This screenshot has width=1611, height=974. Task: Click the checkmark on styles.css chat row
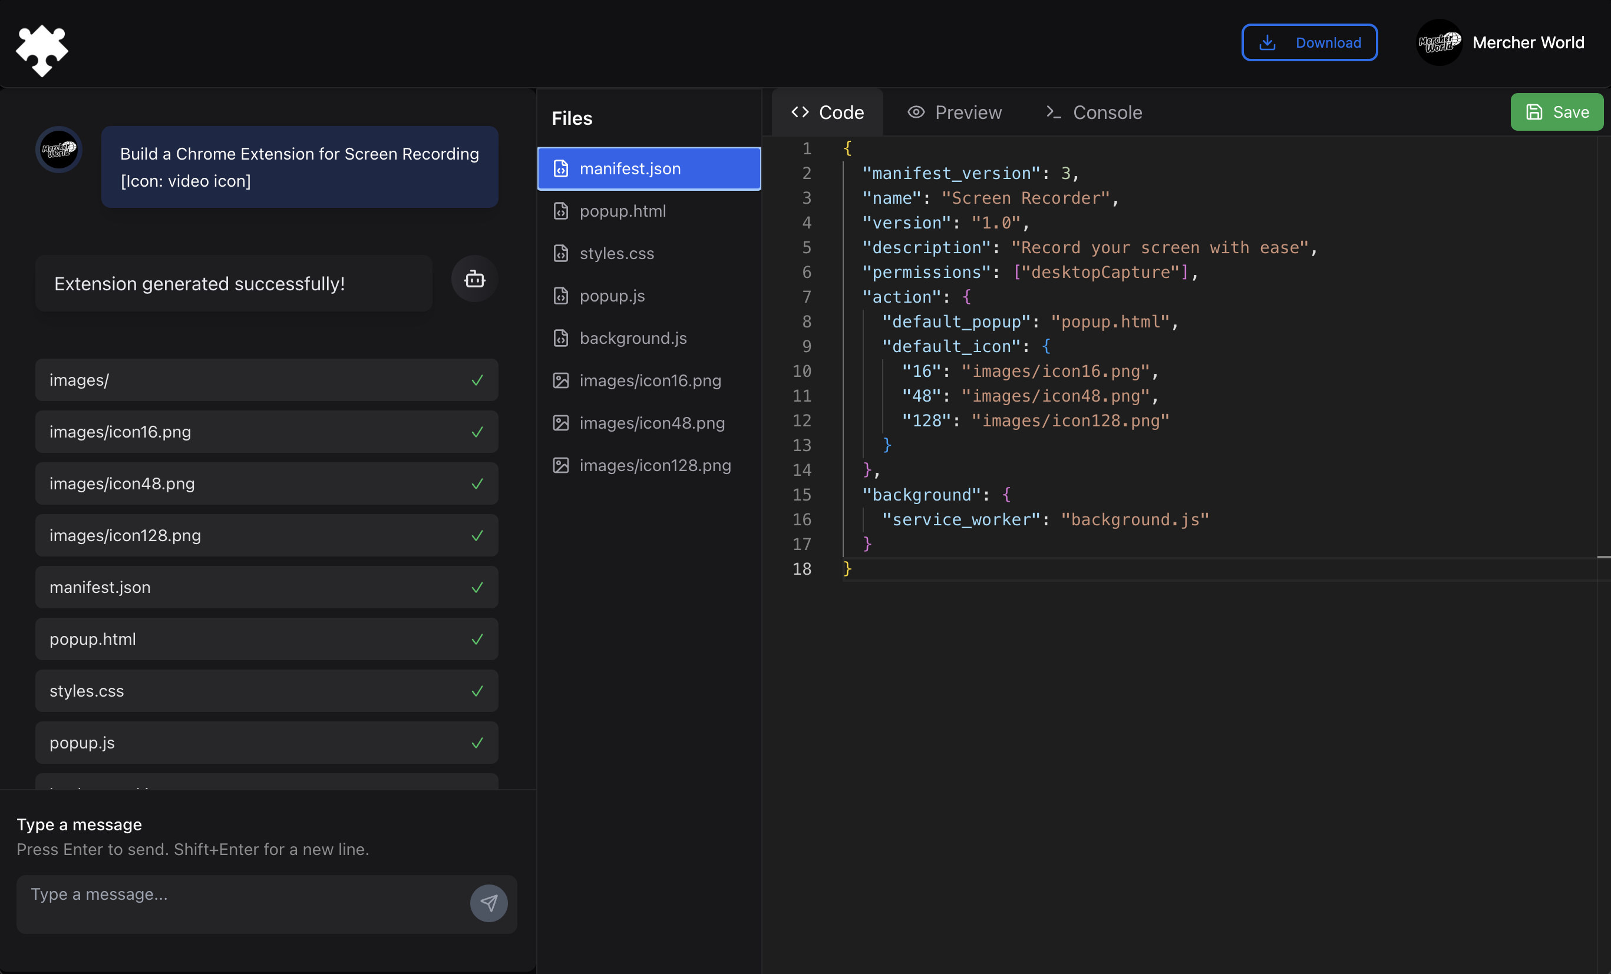477,691
